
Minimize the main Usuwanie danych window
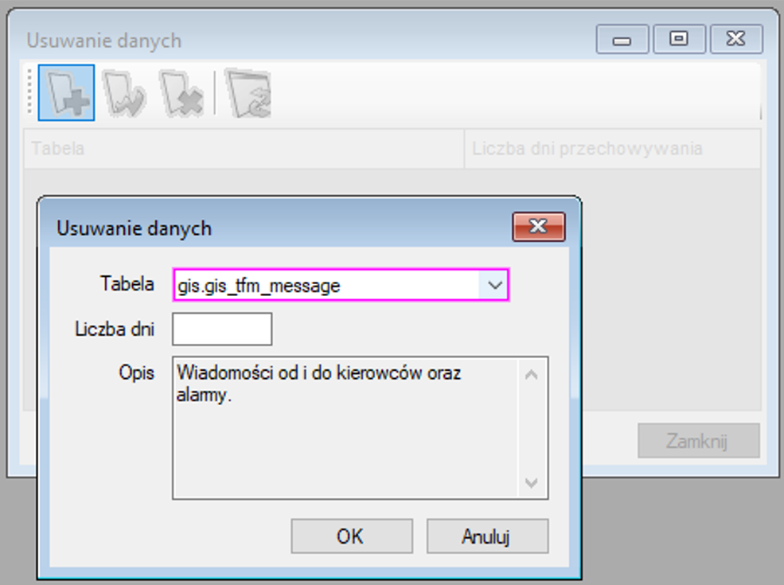coord(622,39)
